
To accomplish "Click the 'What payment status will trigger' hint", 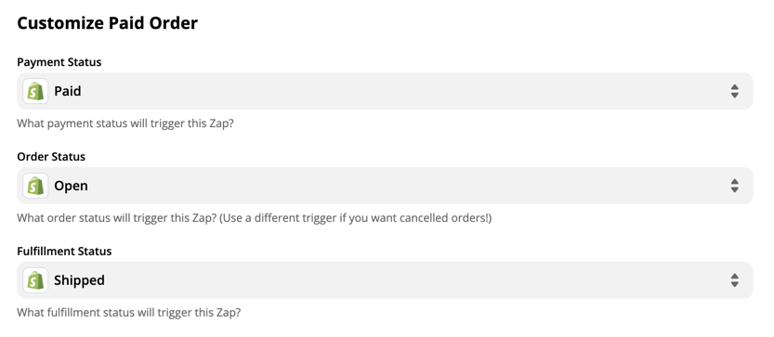I will (x=125, y=123).
